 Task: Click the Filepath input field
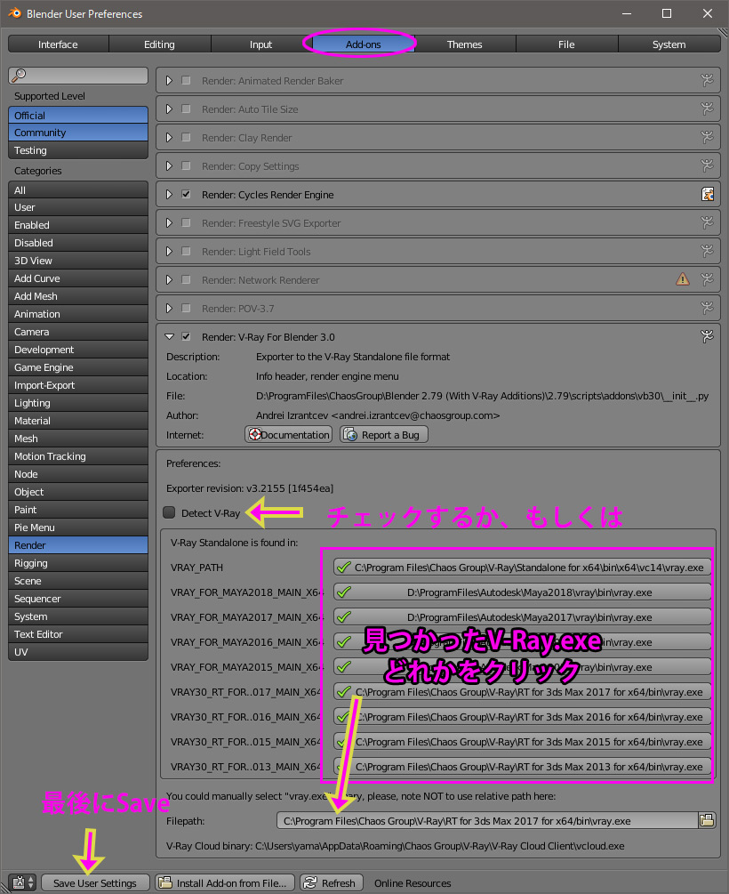(487, 820)
